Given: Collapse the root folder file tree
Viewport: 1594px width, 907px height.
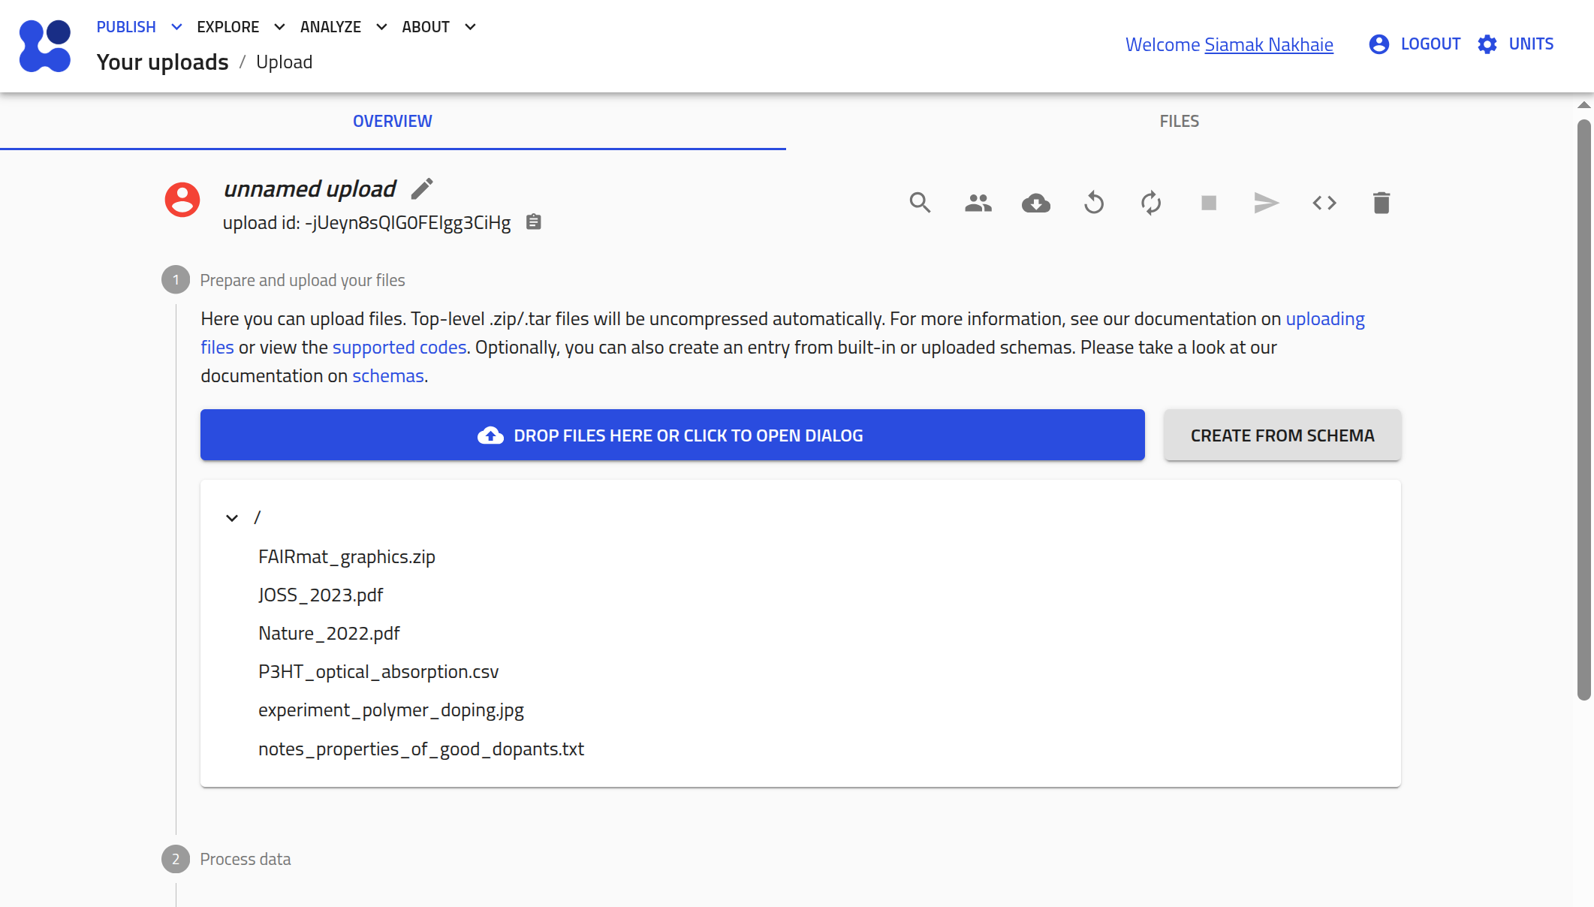Looking at the screenshot, I should coord(232,518).
